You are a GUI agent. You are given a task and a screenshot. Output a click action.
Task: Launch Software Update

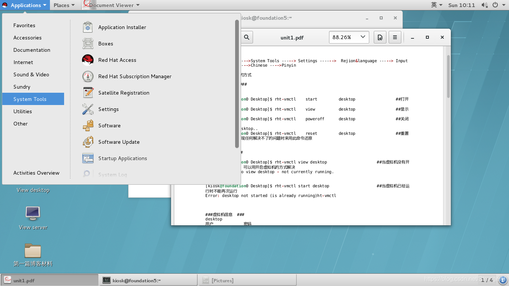[x=118, y=142]
